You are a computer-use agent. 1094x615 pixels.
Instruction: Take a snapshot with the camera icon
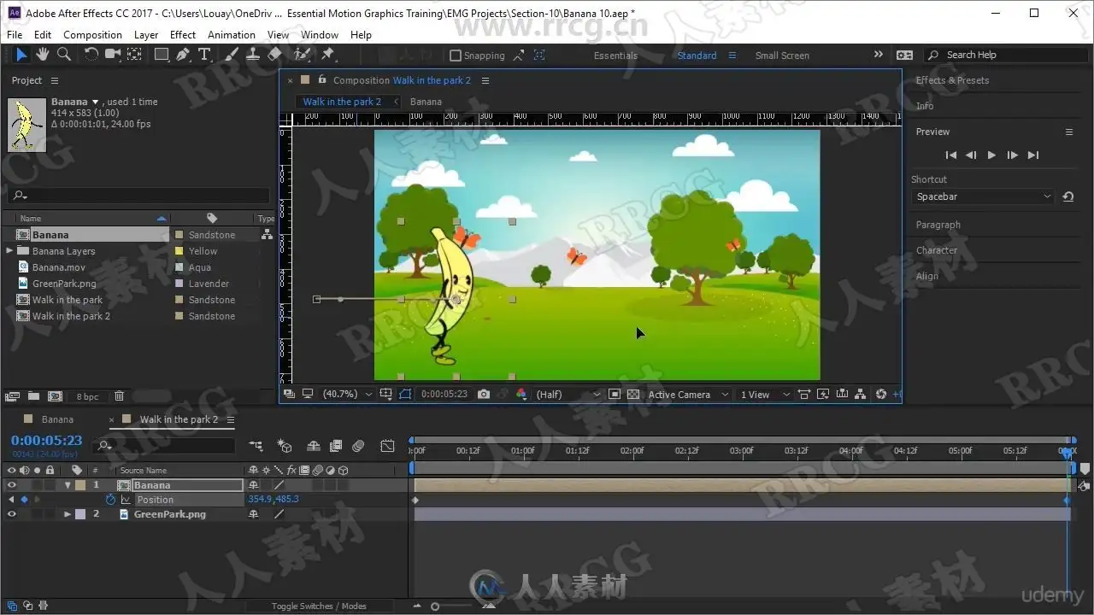(x=484, y=395)
